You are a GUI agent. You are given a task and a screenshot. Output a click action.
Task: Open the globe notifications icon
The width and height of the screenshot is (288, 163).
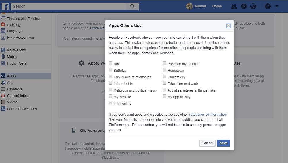253,6
